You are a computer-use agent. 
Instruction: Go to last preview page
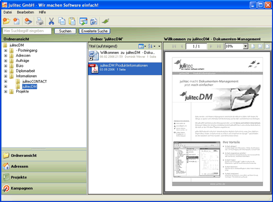pos(219,46)
